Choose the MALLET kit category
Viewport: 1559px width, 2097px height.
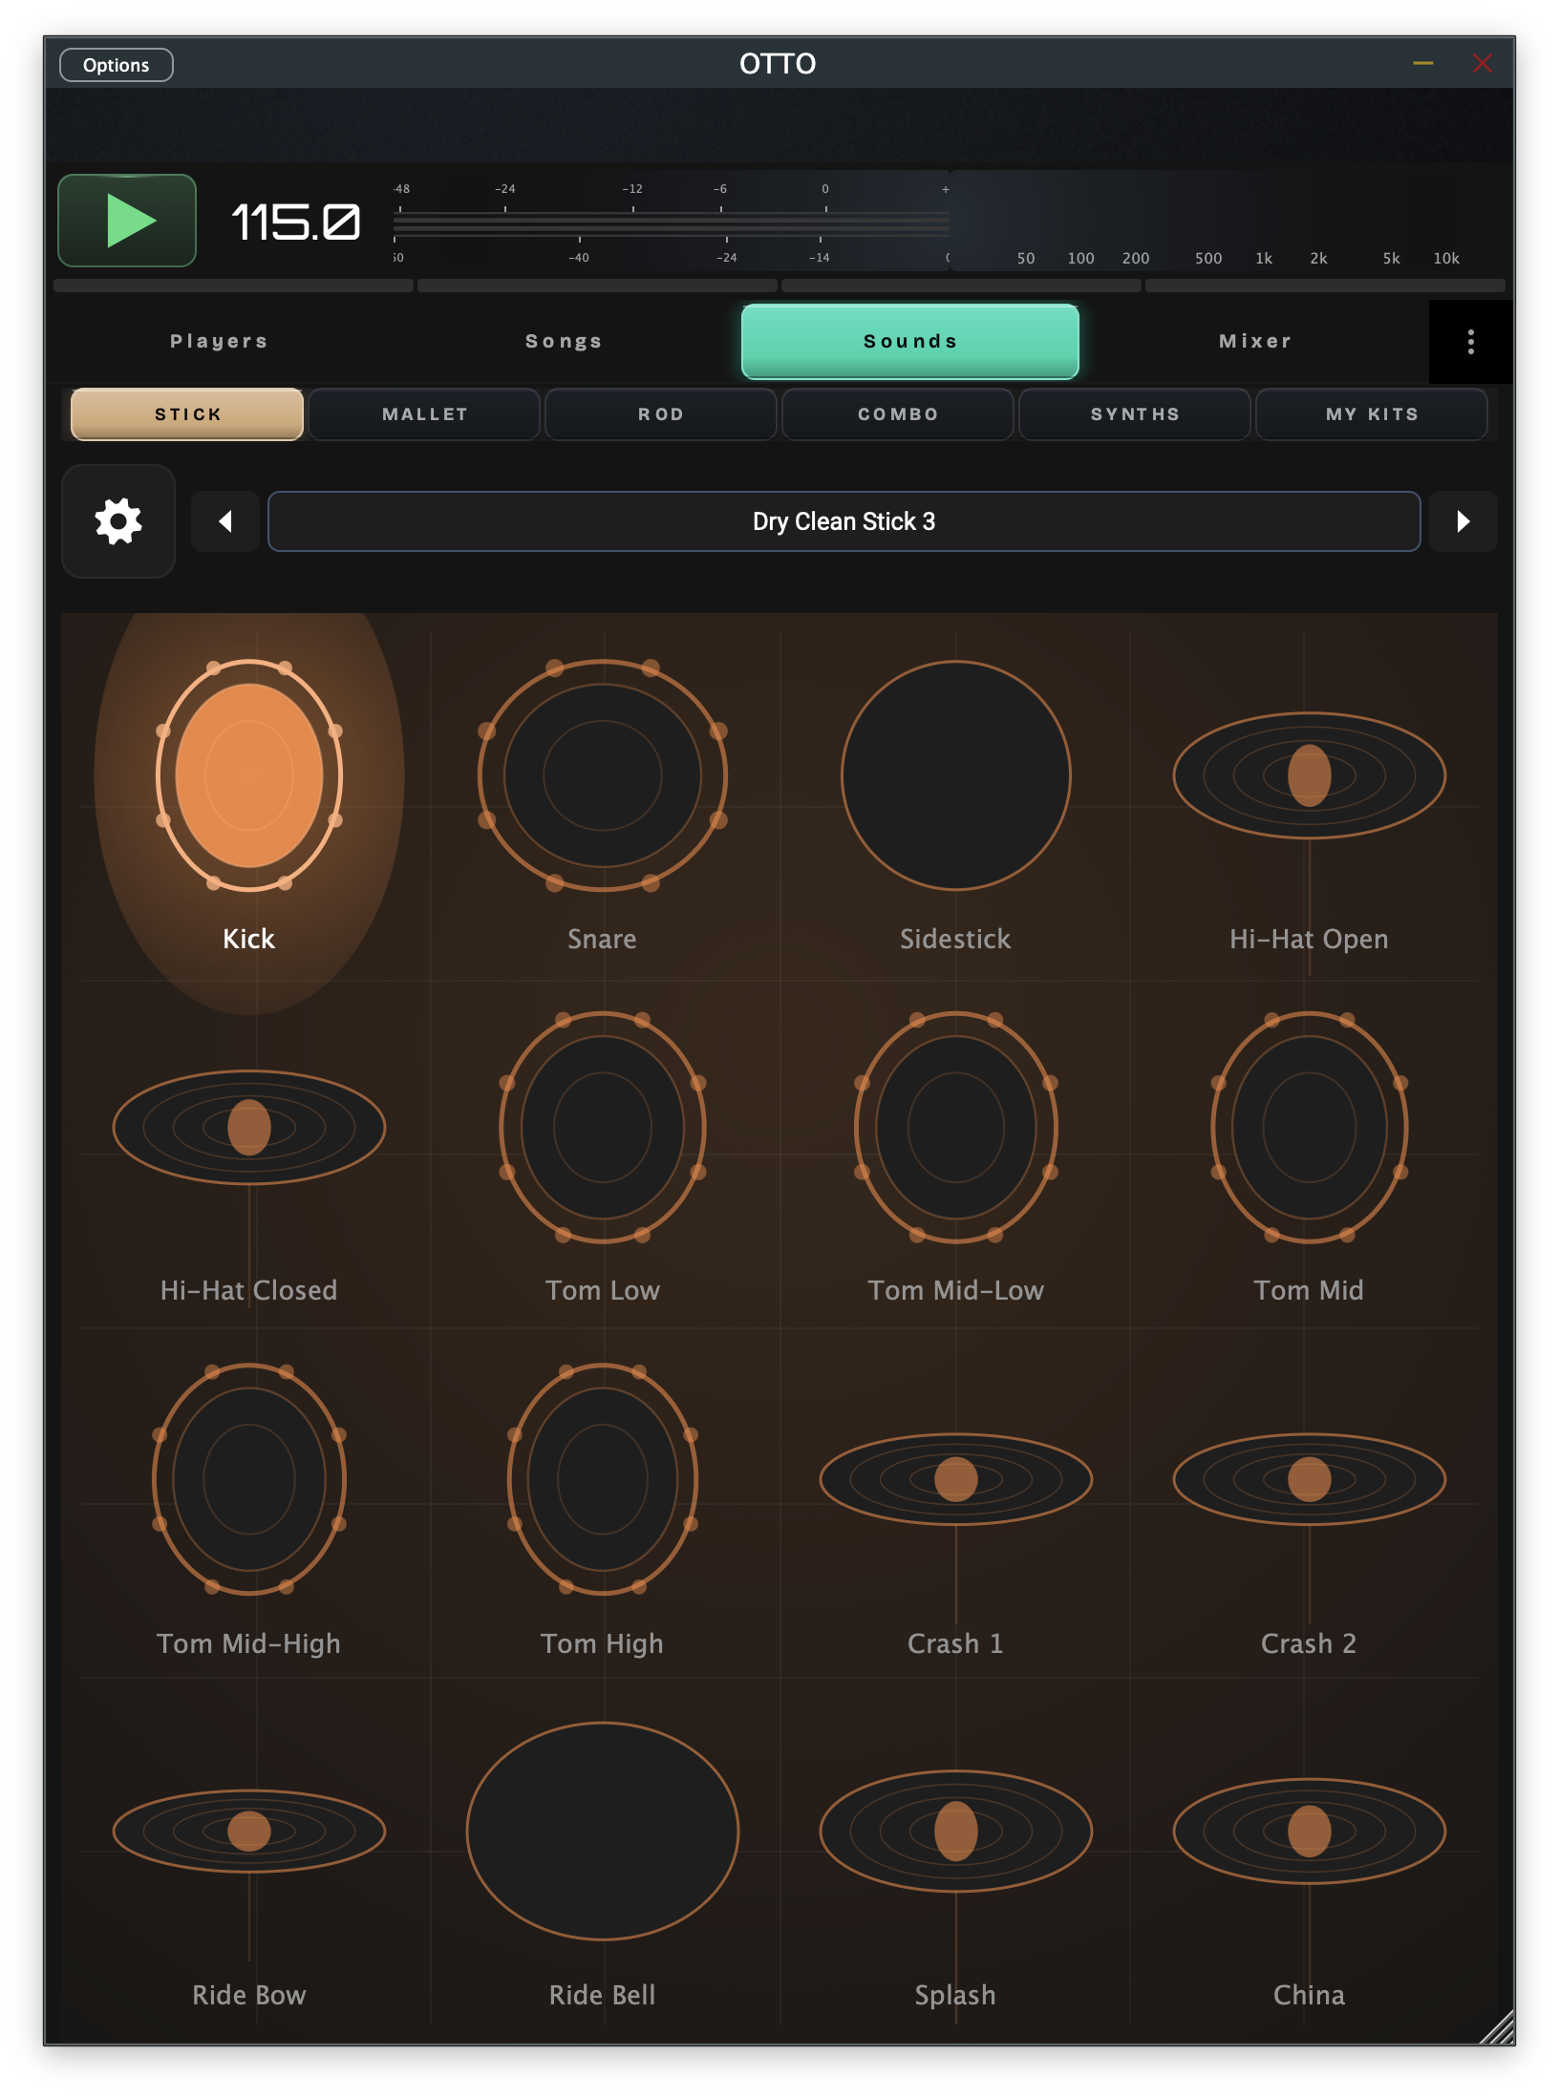(x=424, y=414)
